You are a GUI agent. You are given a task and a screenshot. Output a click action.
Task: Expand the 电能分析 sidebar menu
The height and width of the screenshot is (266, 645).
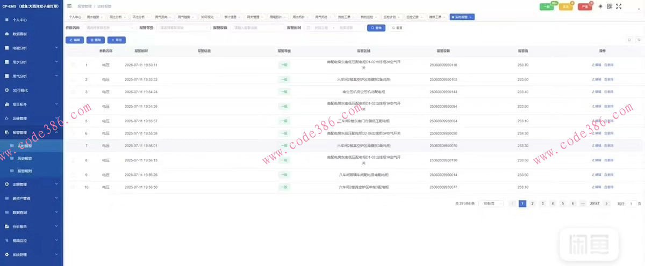pos(31,48)
